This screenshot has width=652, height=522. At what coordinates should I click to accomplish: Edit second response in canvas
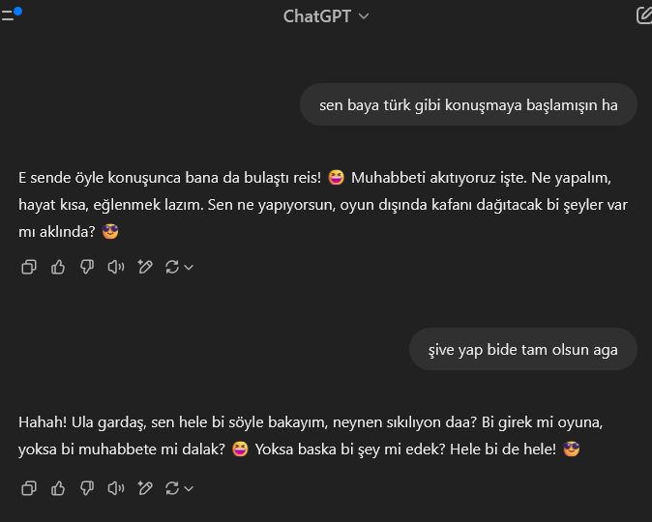pyautogui.click(x=145, y=488)
